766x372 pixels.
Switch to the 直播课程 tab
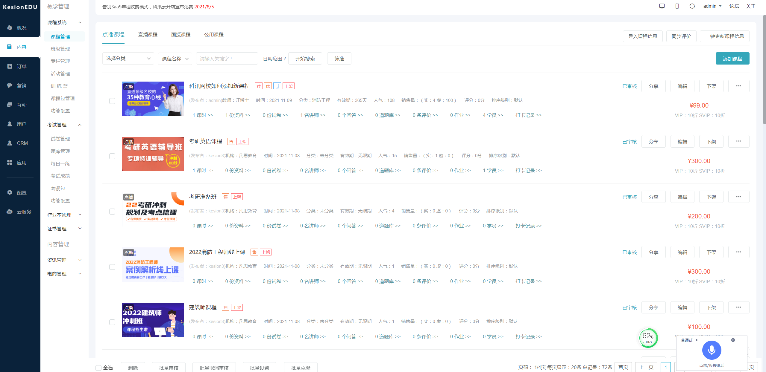click(x=148, y=35)
